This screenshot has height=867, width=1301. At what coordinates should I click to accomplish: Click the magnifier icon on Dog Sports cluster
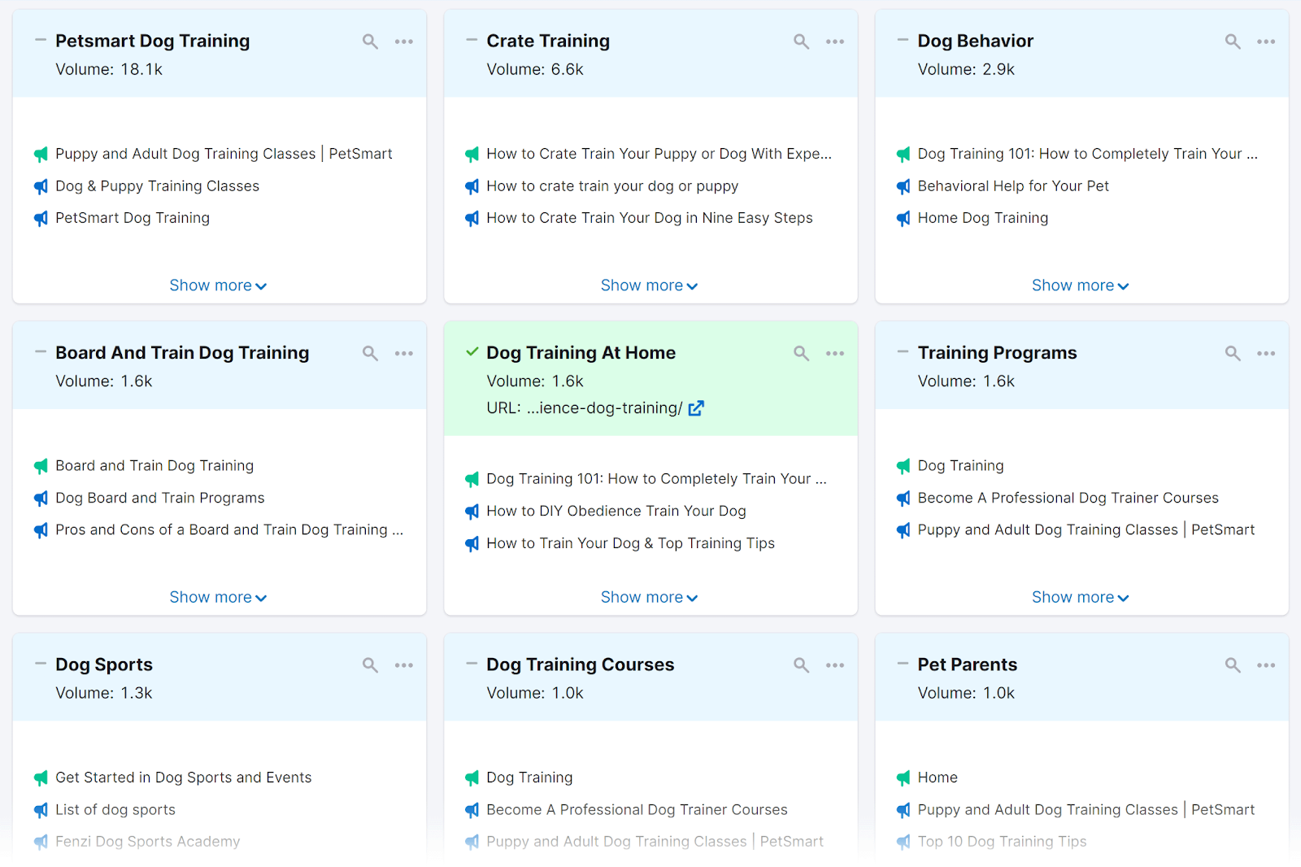click(x=370, y=664)
